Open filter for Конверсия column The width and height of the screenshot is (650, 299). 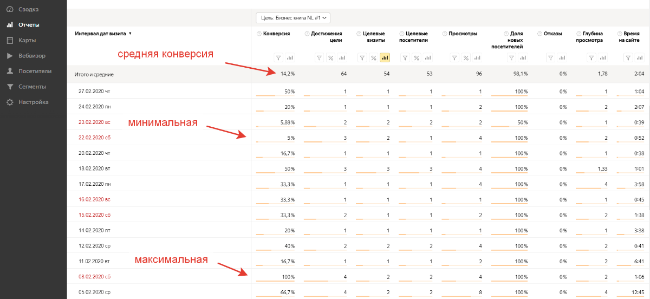click(x=278, y=58)
